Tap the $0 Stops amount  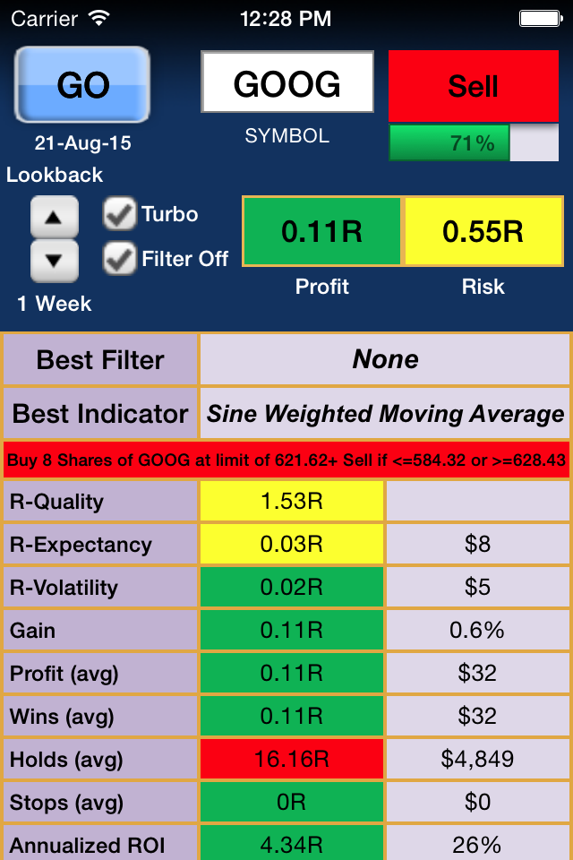(x=477, y=803)
